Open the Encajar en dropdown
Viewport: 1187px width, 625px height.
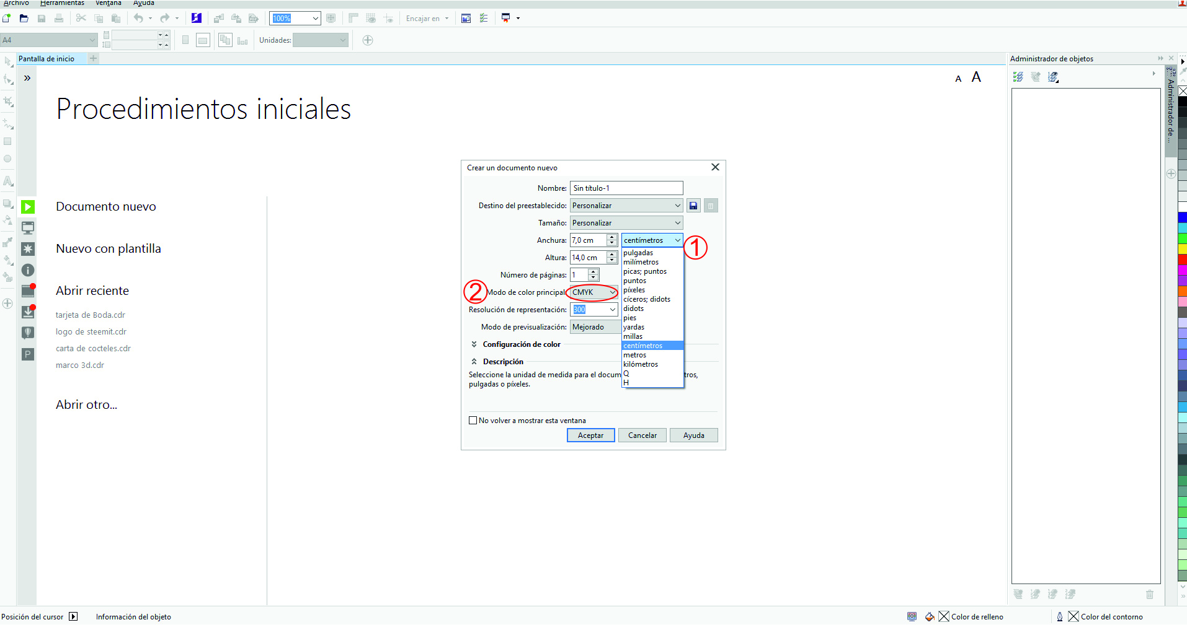pyautogui.click(x=427, y=19)
